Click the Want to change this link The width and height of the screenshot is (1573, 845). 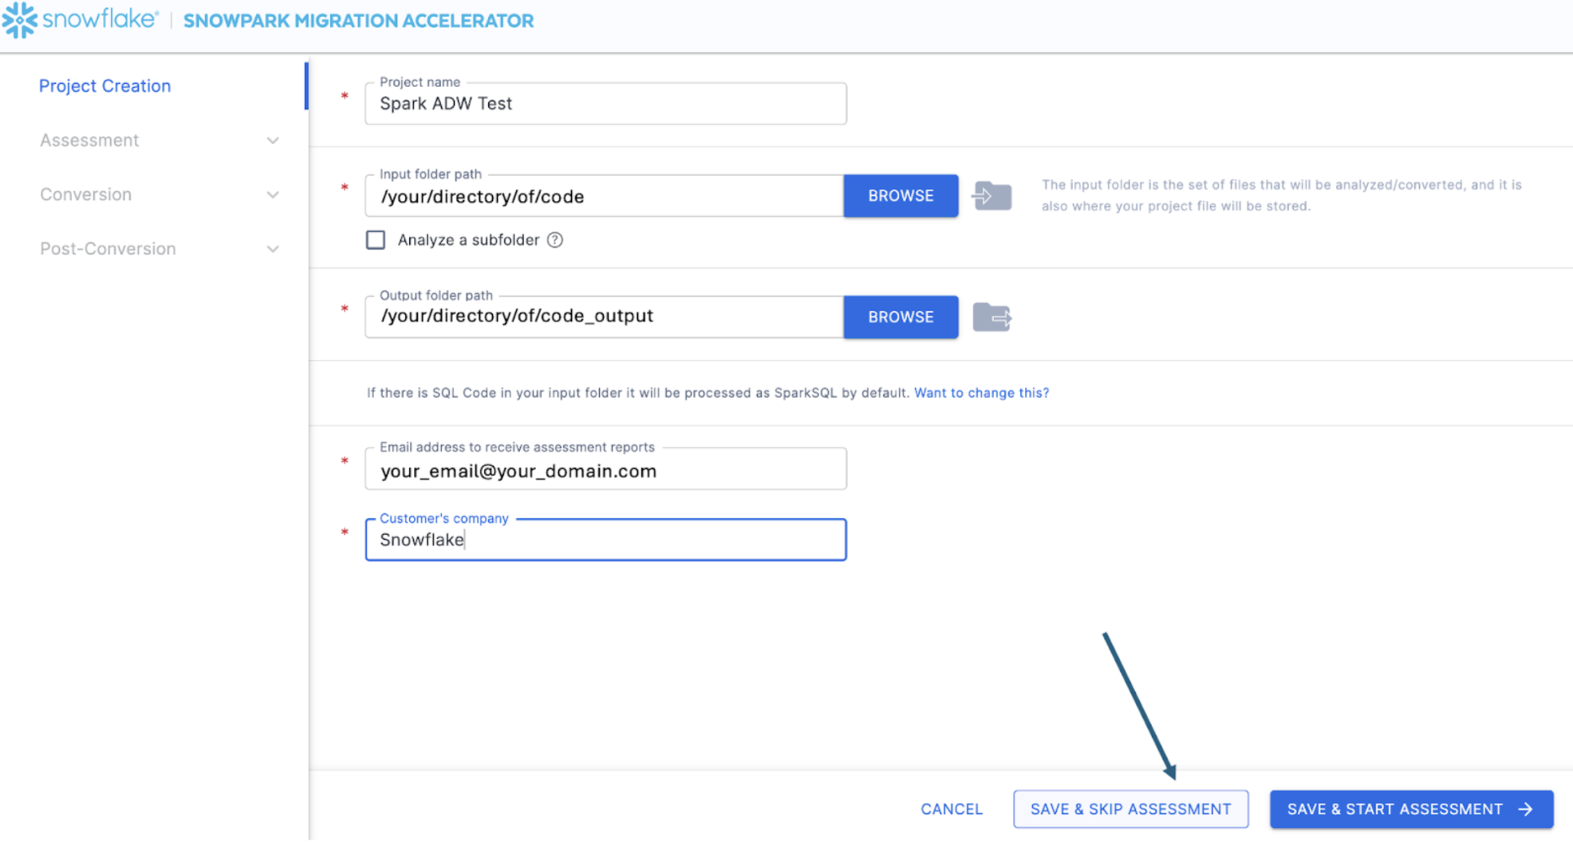(x=981, y=393)
